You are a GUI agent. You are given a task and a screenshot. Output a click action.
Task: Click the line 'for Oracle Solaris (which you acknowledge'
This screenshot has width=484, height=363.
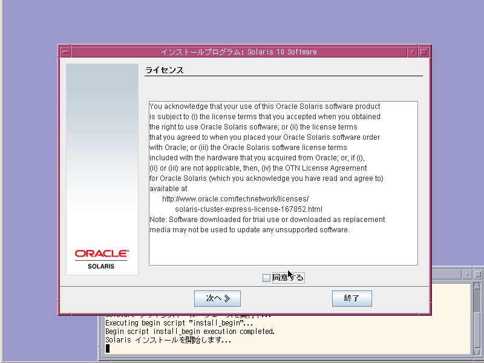266,178
